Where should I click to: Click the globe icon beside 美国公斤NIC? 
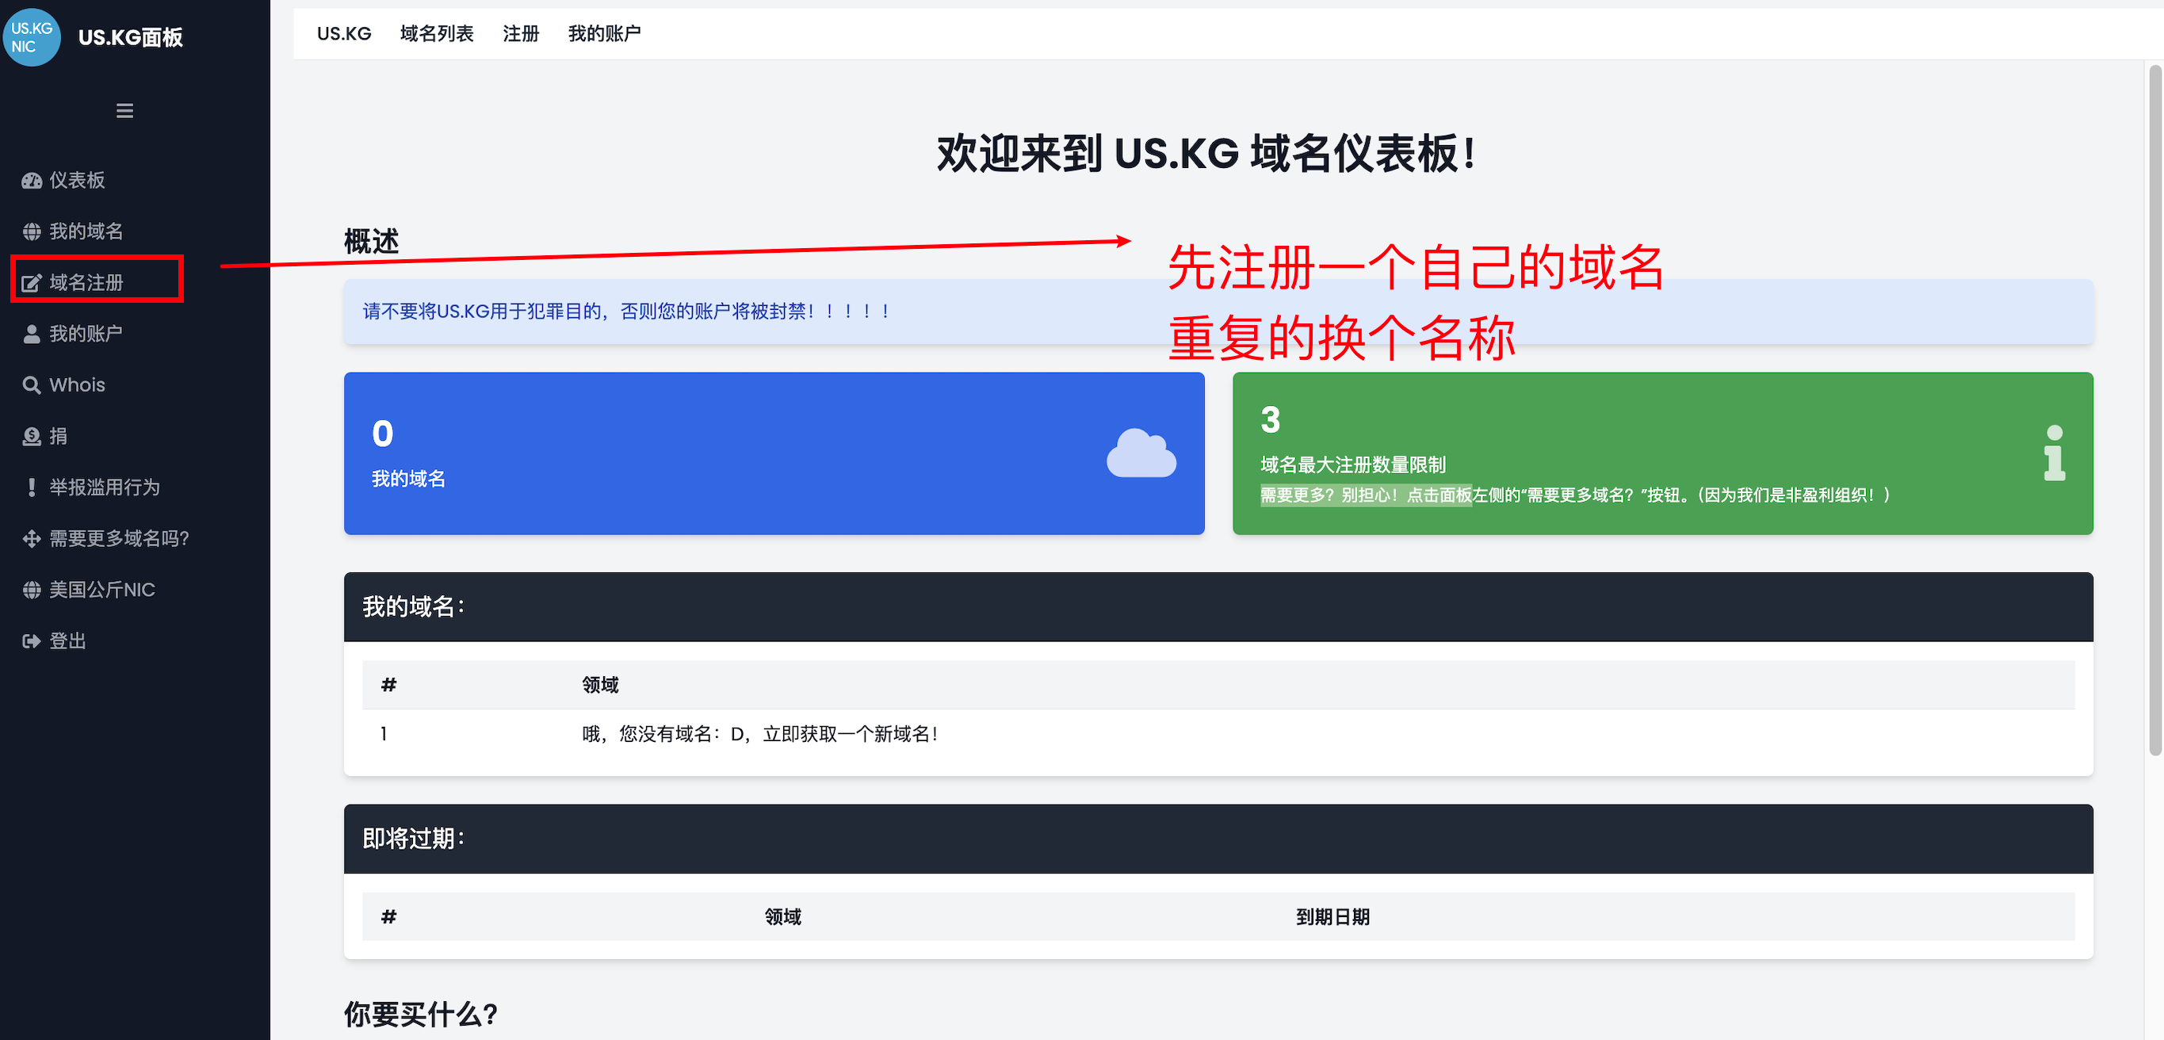(32, 591)
